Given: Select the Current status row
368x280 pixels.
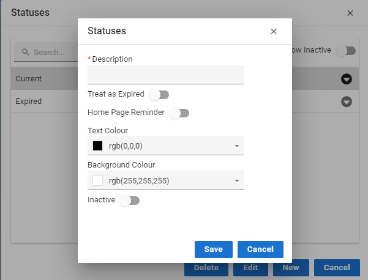Looking at the screenshot, I should click(44, 78).
